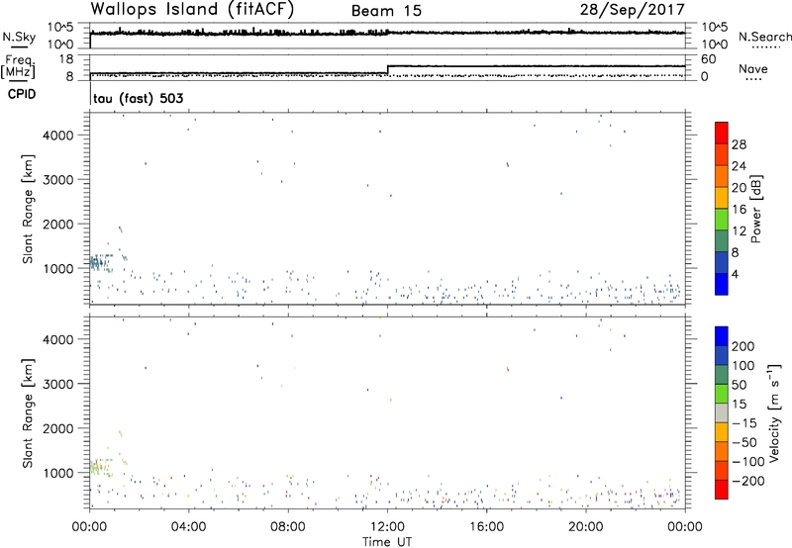Click the velocity panel "Slant Range [km]" title
Screen dimensions: 792x548
pyautogui.click(x=28, y=413)
